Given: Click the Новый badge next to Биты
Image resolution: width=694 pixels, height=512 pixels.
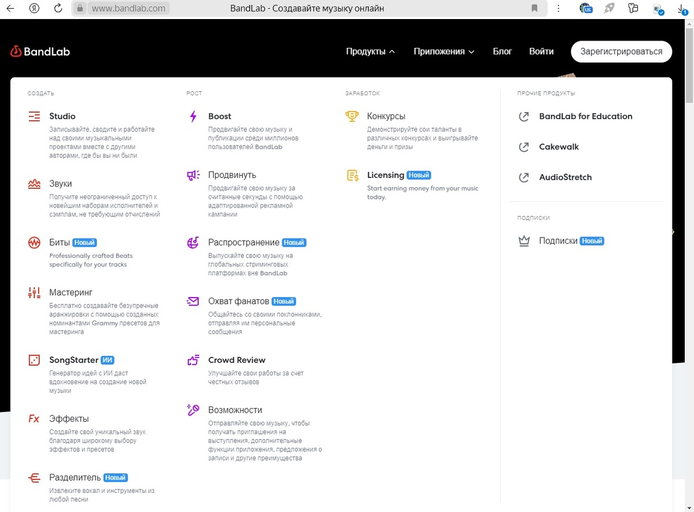Looking at the screenshot, I should pyautogui.click(x=84, y=243).
